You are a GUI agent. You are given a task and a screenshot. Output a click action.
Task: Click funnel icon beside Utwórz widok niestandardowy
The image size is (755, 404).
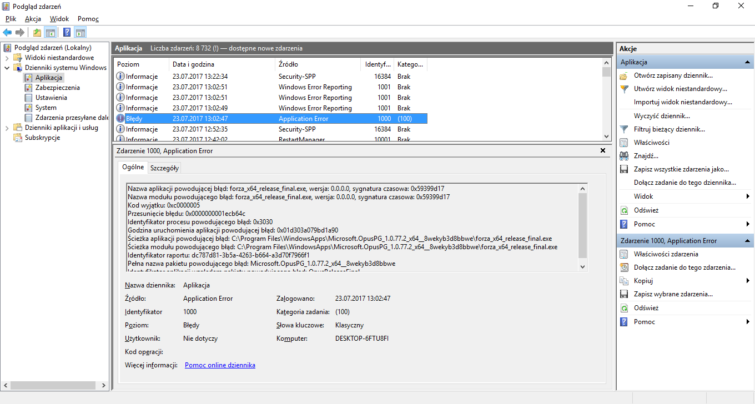pos(624,89)
